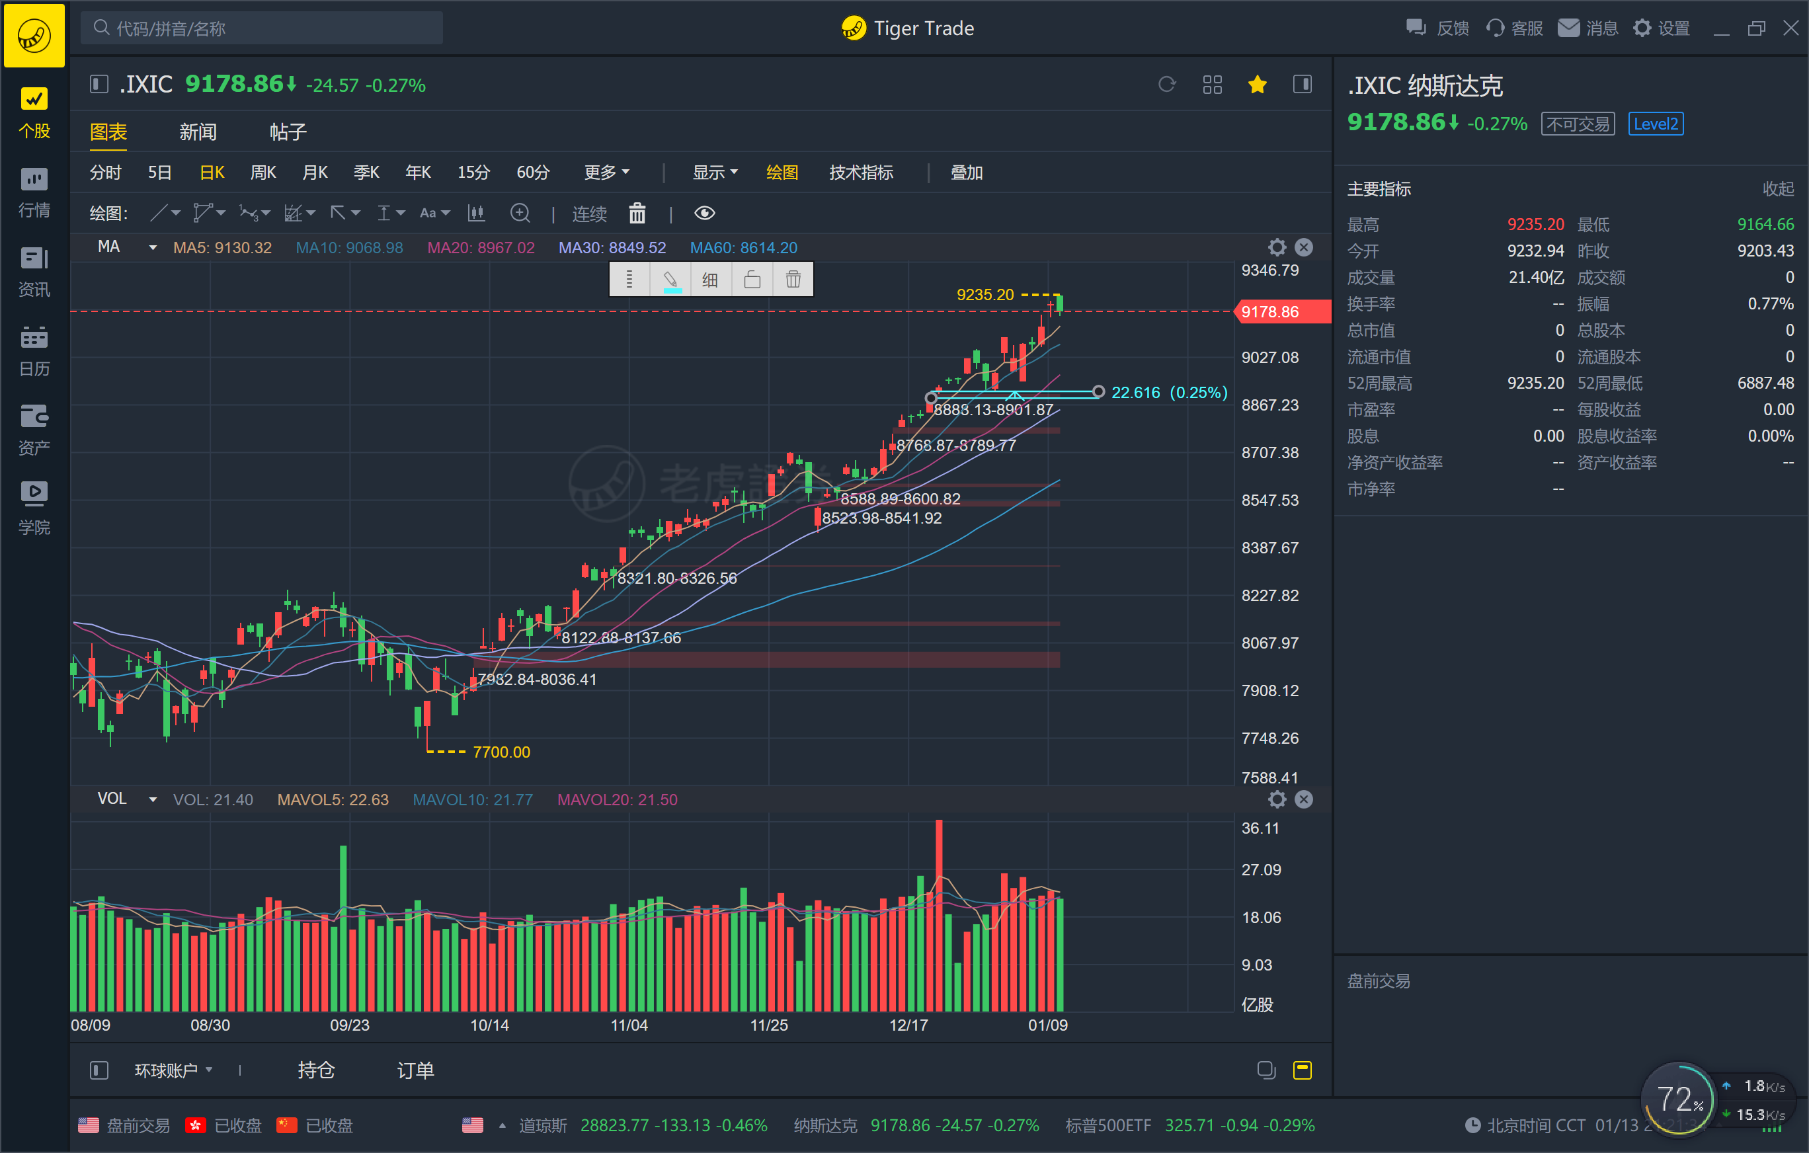
Task: Close the VOL indicator panel
Action: pos(1303,799)
